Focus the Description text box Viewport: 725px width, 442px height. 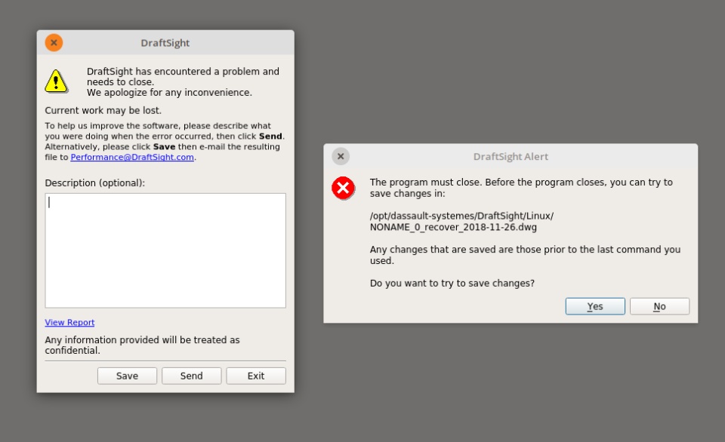click(165, 250)
